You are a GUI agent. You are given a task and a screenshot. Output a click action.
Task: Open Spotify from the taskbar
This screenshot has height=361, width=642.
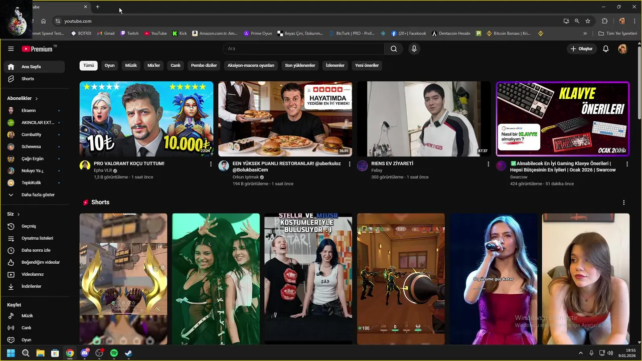point(114,353)
